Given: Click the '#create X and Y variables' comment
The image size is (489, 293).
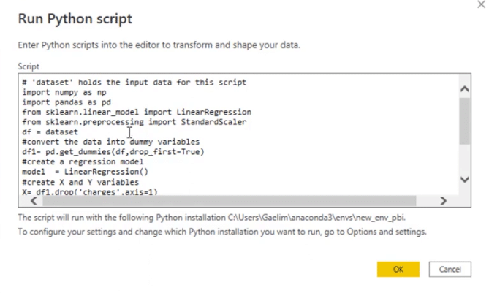Looking at the screenshot, I should tap(80, 182).
